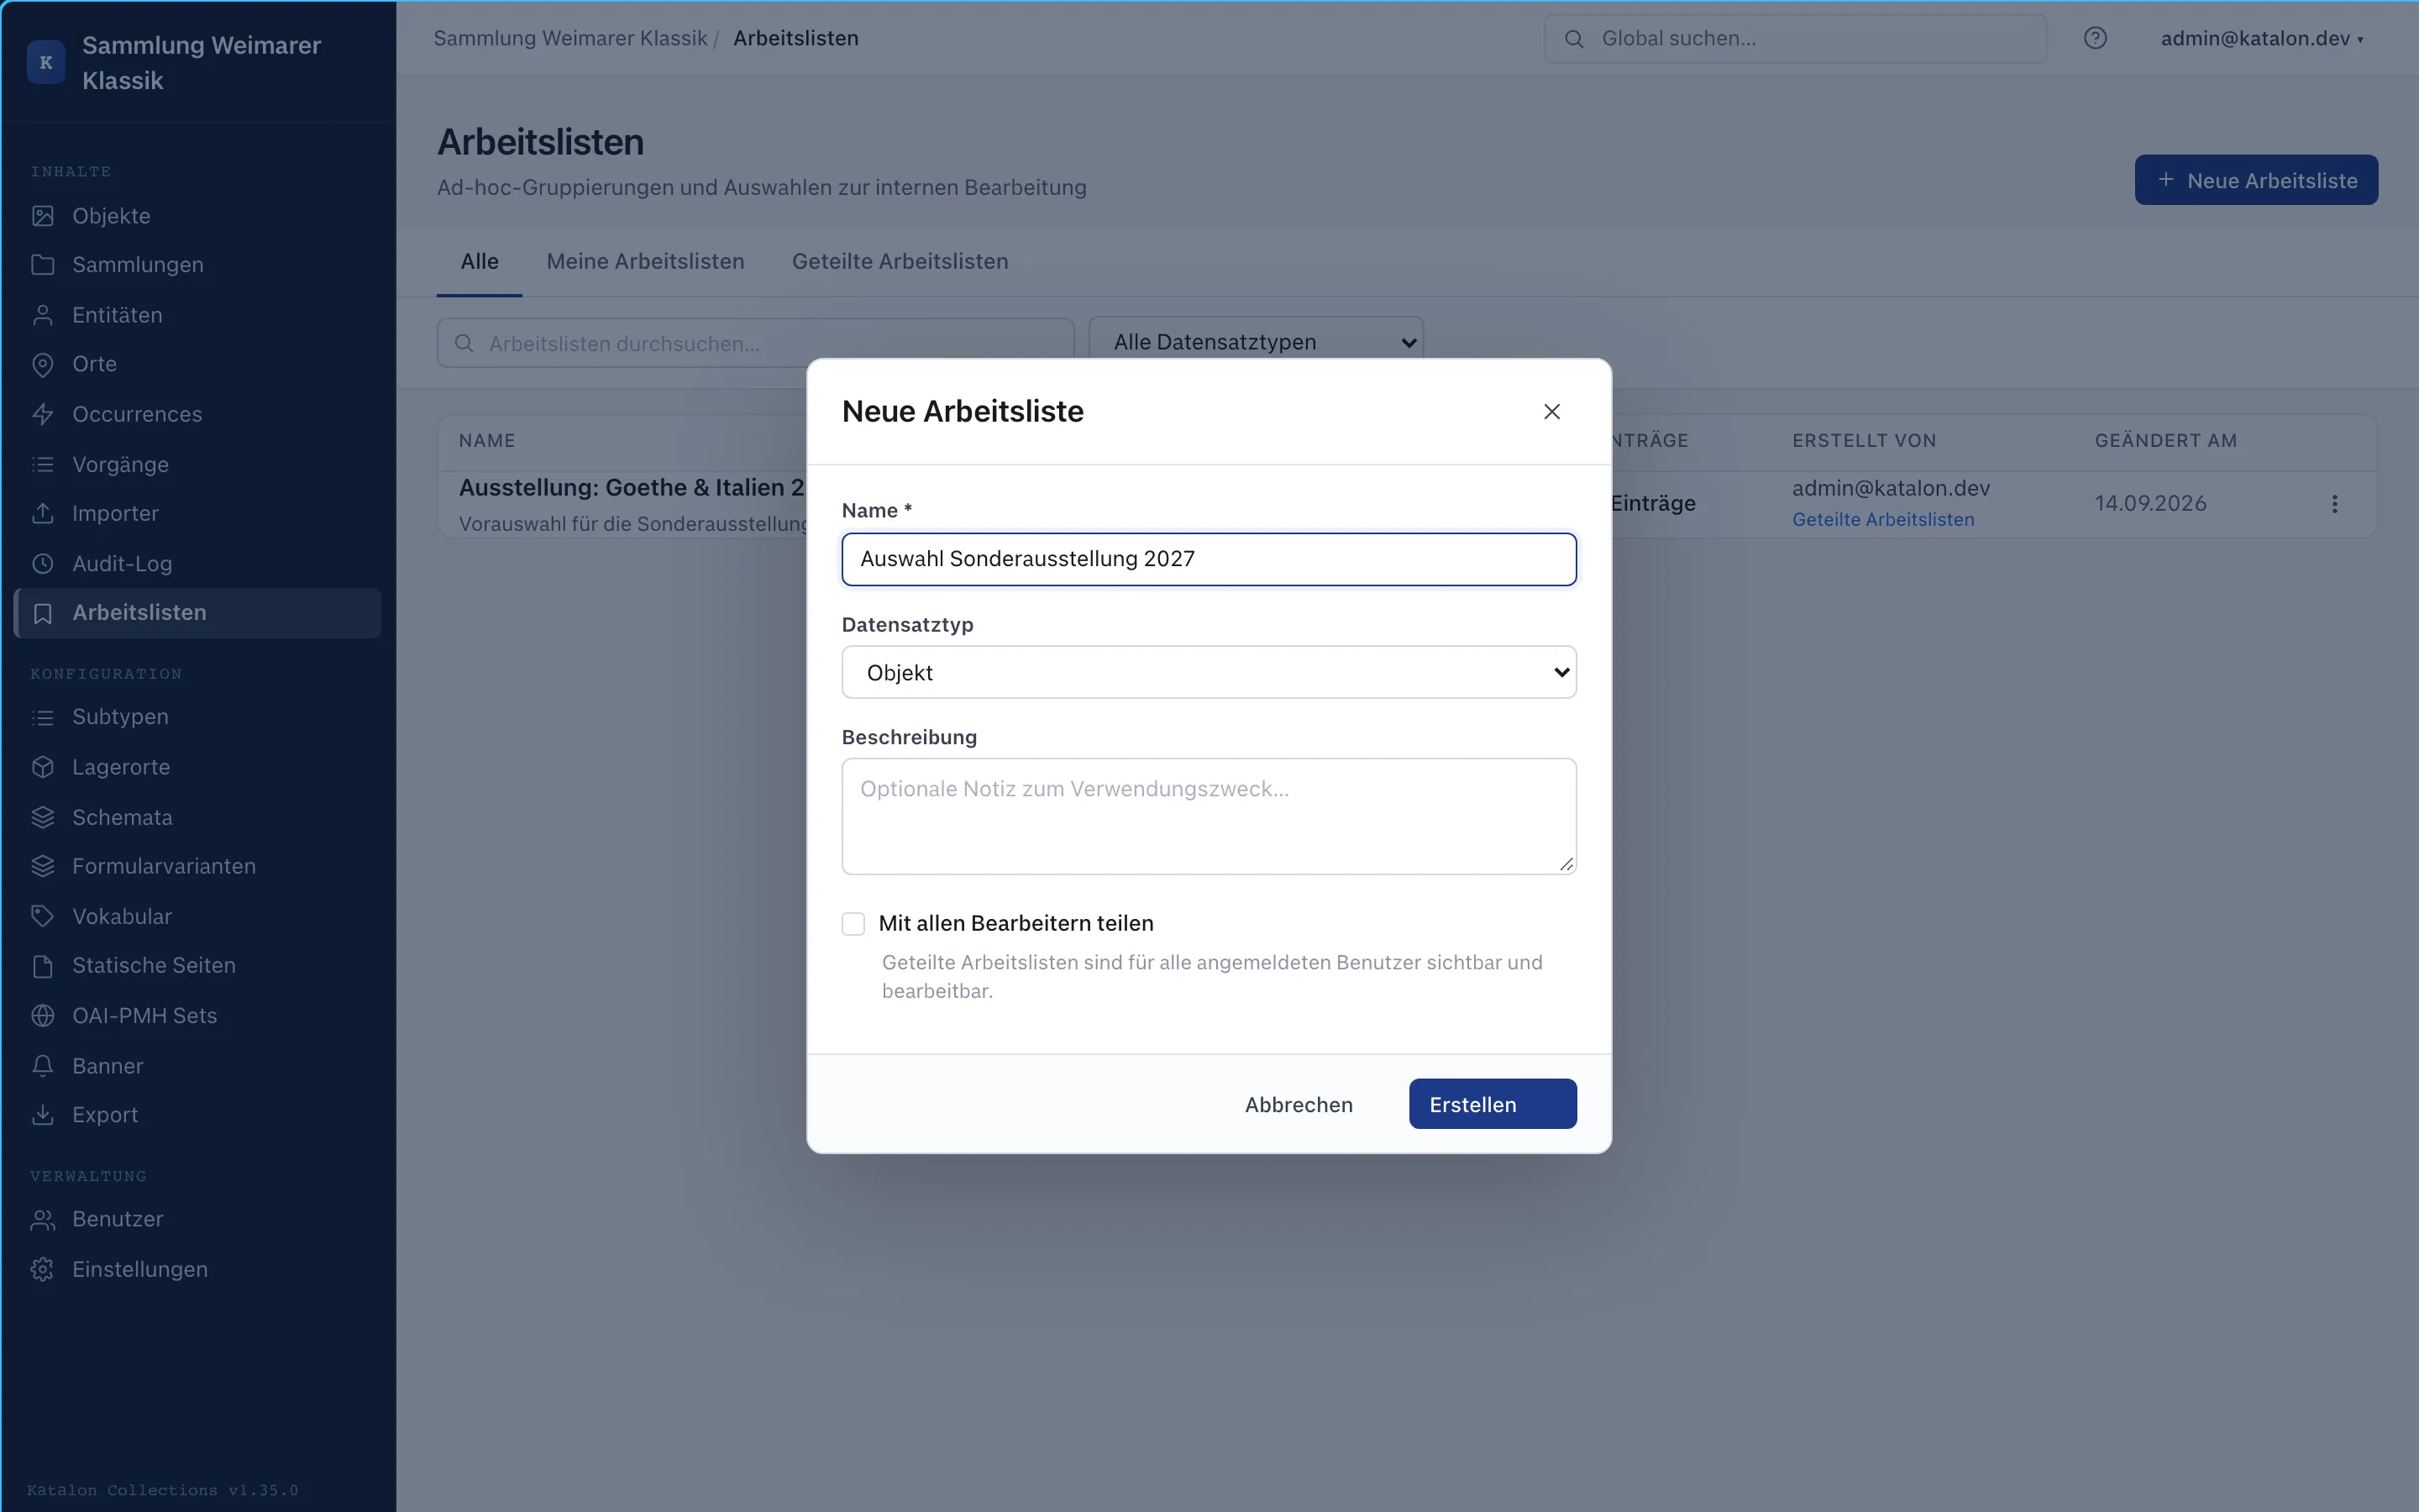The image size is (2419, 1512).
Task: Click the Lagerorte box icon
Action: [x=42, y=767]
